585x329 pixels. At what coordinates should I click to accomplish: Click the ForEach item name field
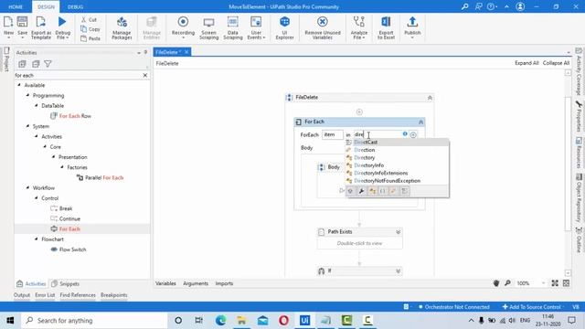click(333, 134)
